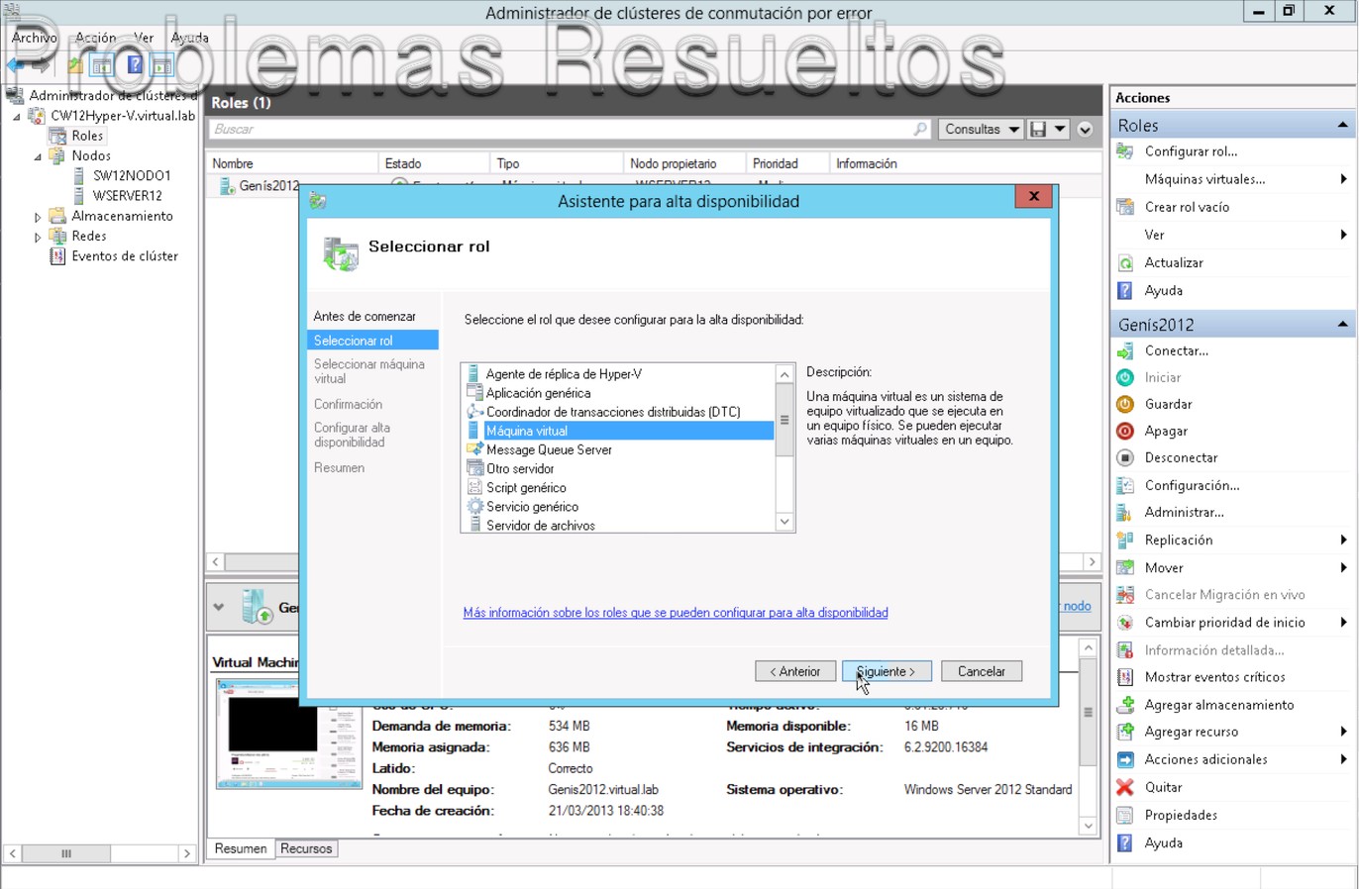Click the orange Guardar icon

pyautogui.click(x=1124, y=404)
